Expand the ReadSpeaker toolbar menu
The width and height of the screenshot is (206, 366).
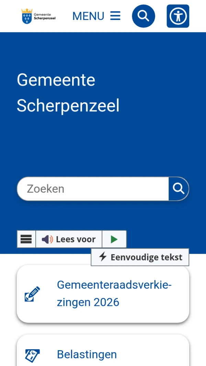pyautogui.click(x=26, y=239)
